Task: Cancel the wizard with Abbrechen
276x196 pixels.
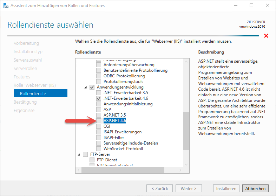Action: [x=255, y=188]
